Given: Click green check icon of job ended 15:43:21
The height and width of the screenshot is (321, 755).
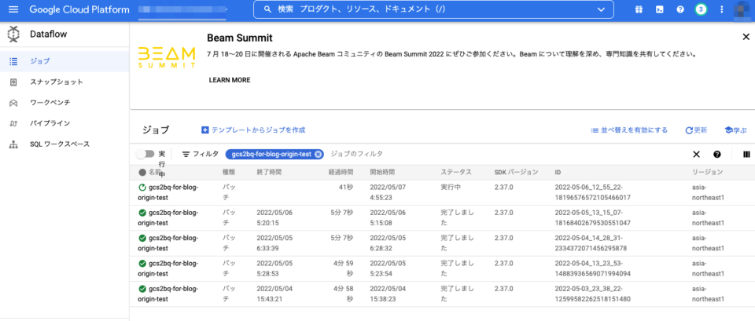Looking at the screenshot, I should (x=142, y=289).
